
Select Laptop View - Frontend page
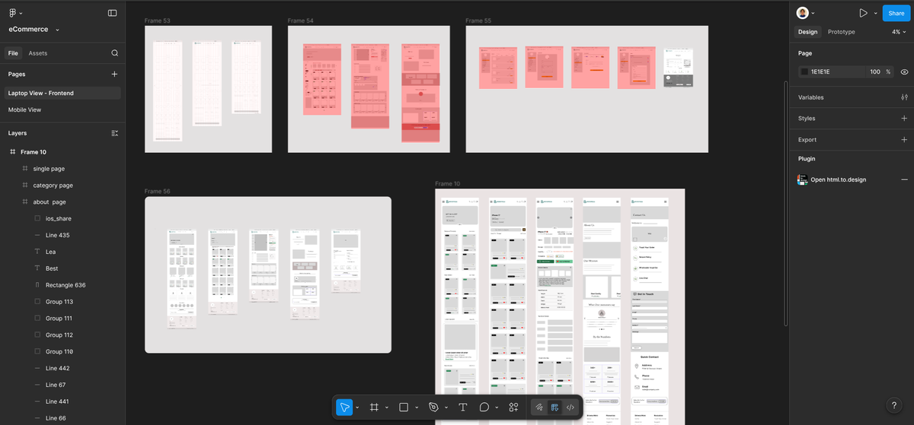pyautogui.click(x=62, y=93)
